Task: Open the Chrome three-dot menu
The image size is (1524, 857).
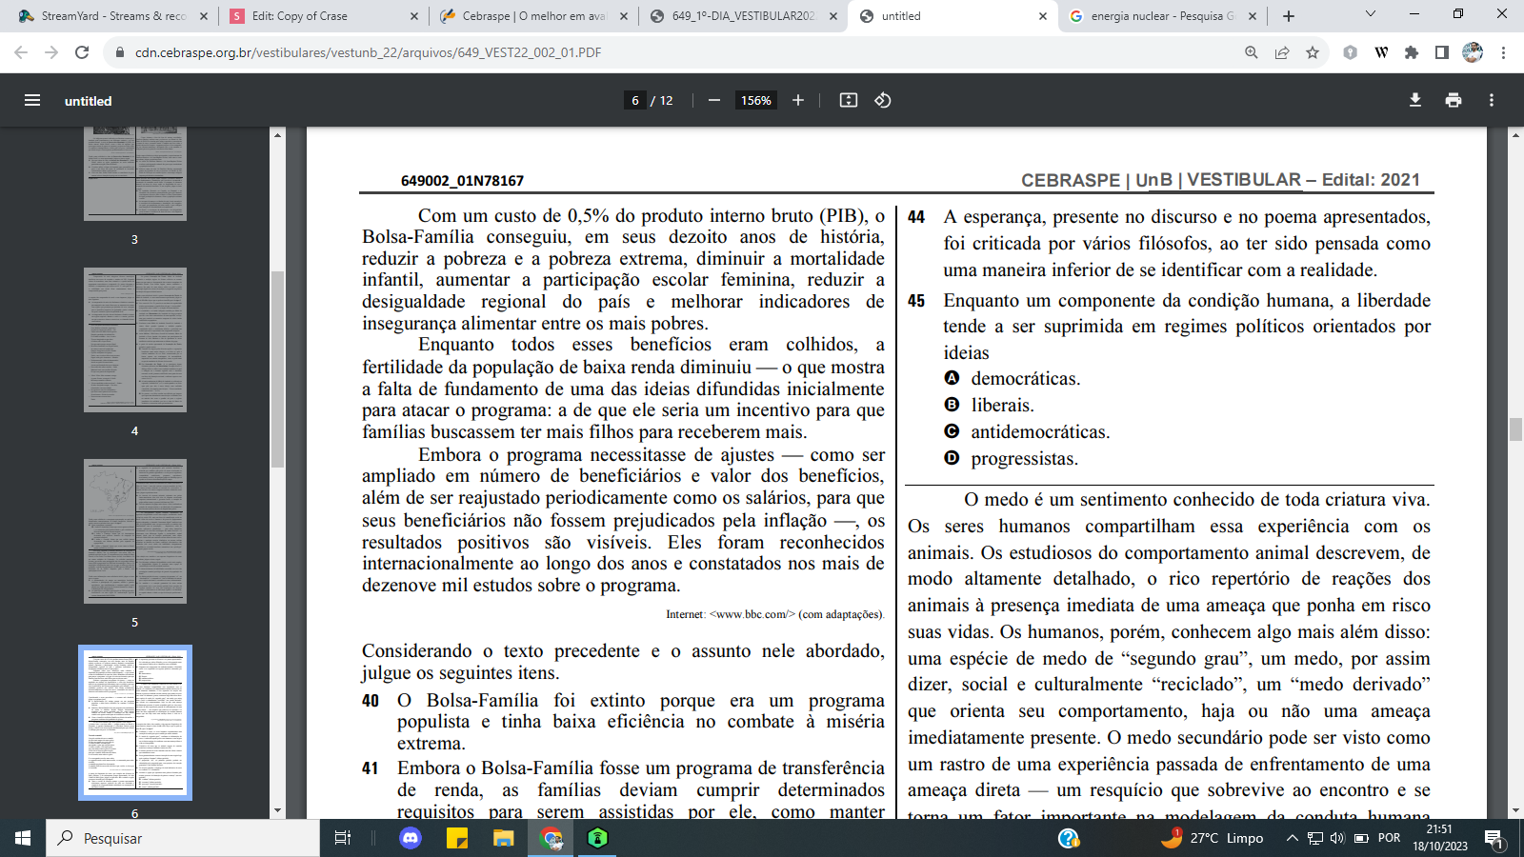Action: [1503, 52]
